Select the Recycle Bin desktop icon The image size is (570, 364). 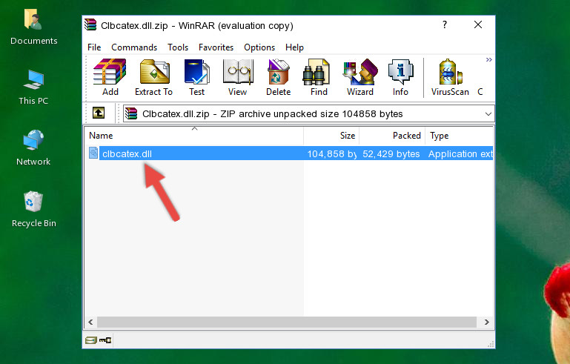[34, 210]
